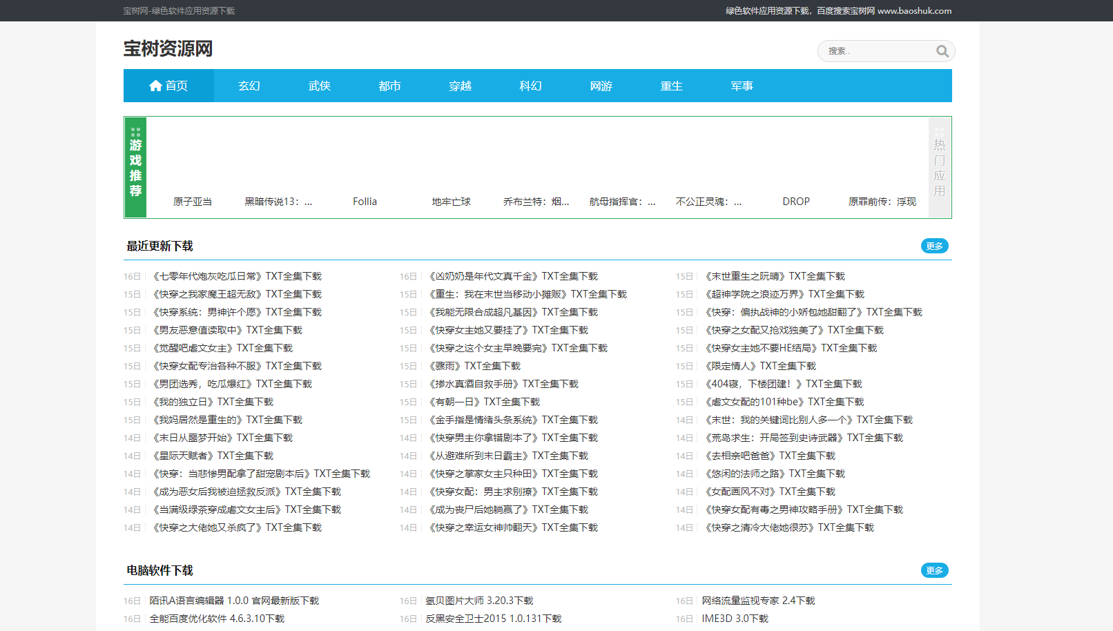Open the 军事 category tab
1113x631 pixels.
coord(742,86)
